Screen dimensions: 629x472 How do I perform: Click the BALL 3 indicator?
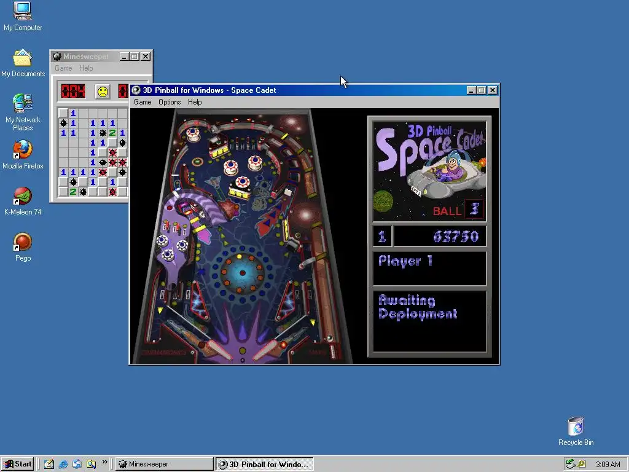(458, 210)
